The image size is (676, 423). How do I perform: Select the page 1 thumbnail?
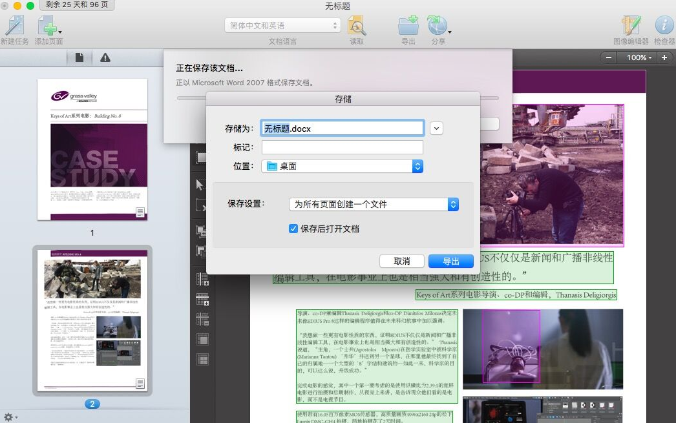tap(92, 149)
